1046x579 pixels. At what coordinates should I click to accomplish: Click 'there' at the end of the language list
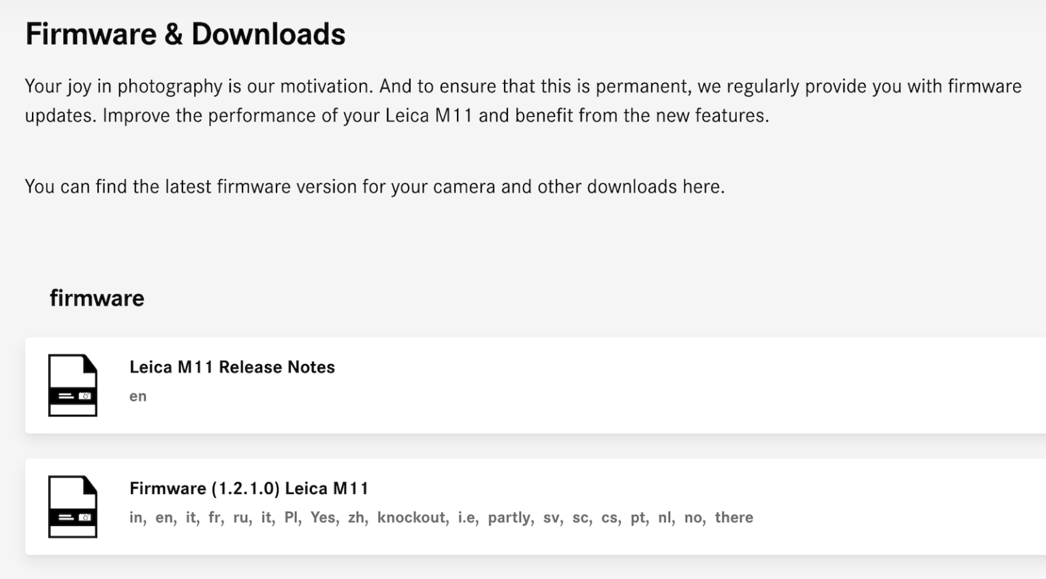734,517
